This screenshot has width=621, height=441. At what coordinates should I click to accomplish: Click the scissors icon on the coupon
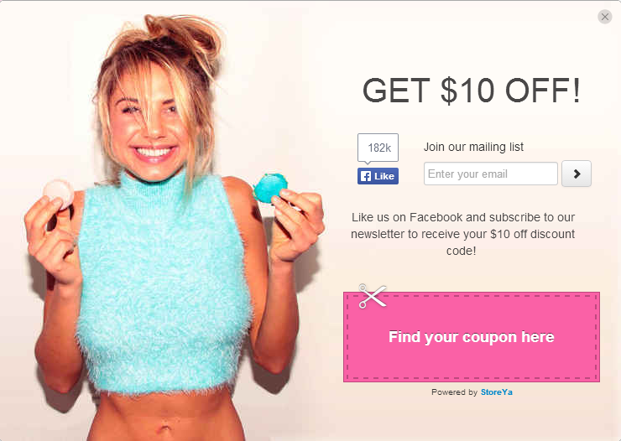[373, 296]
